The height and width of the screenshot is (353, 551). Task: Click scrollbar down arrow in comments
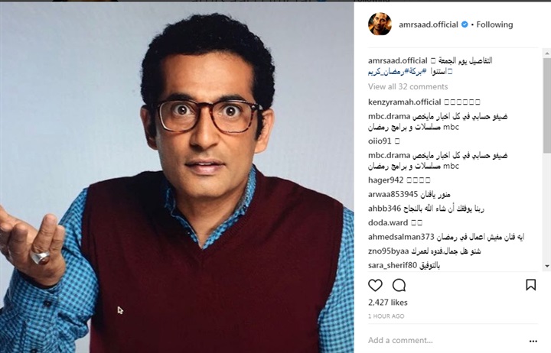(547, 266)
